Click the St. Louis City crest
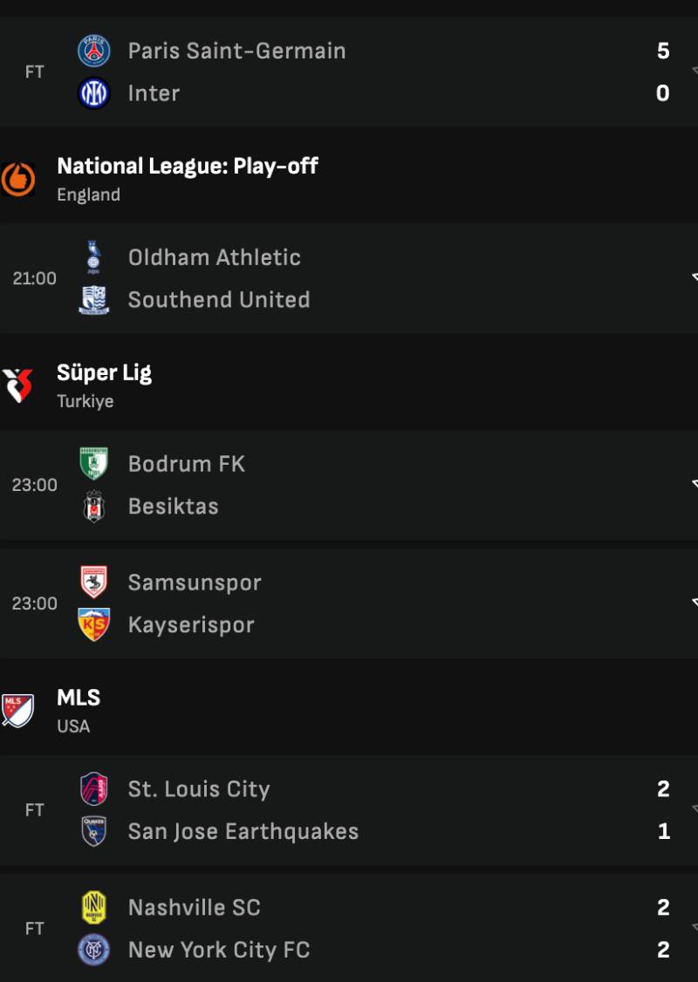 coord(94,789)
